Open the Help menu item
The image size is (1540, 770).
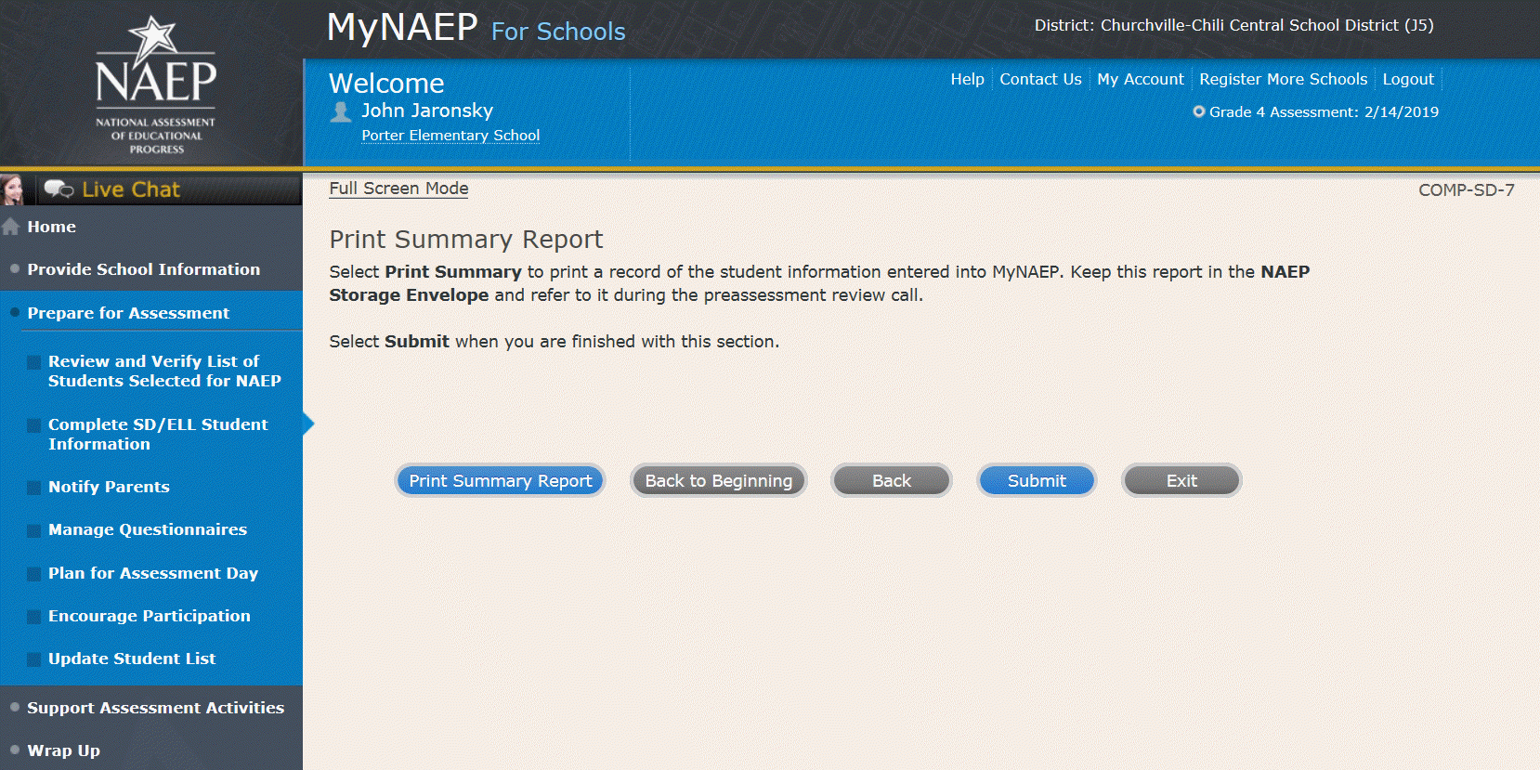(x=967, y=80)
